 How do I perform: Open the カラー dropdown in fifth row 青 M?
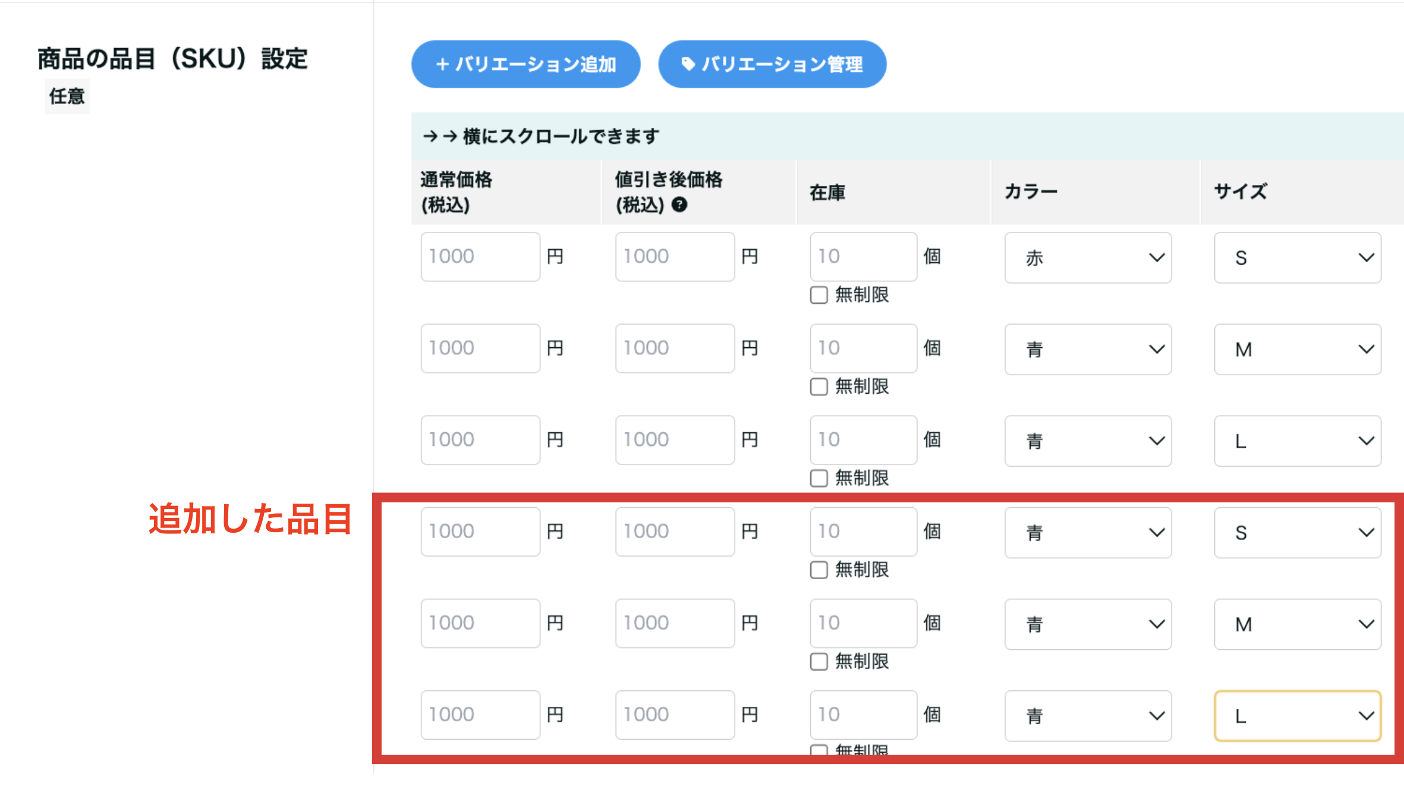[1088, 624]
